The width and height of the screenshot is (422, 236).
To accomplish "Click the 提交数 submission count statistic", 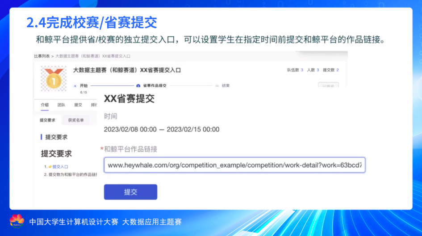I will point(330,70).
